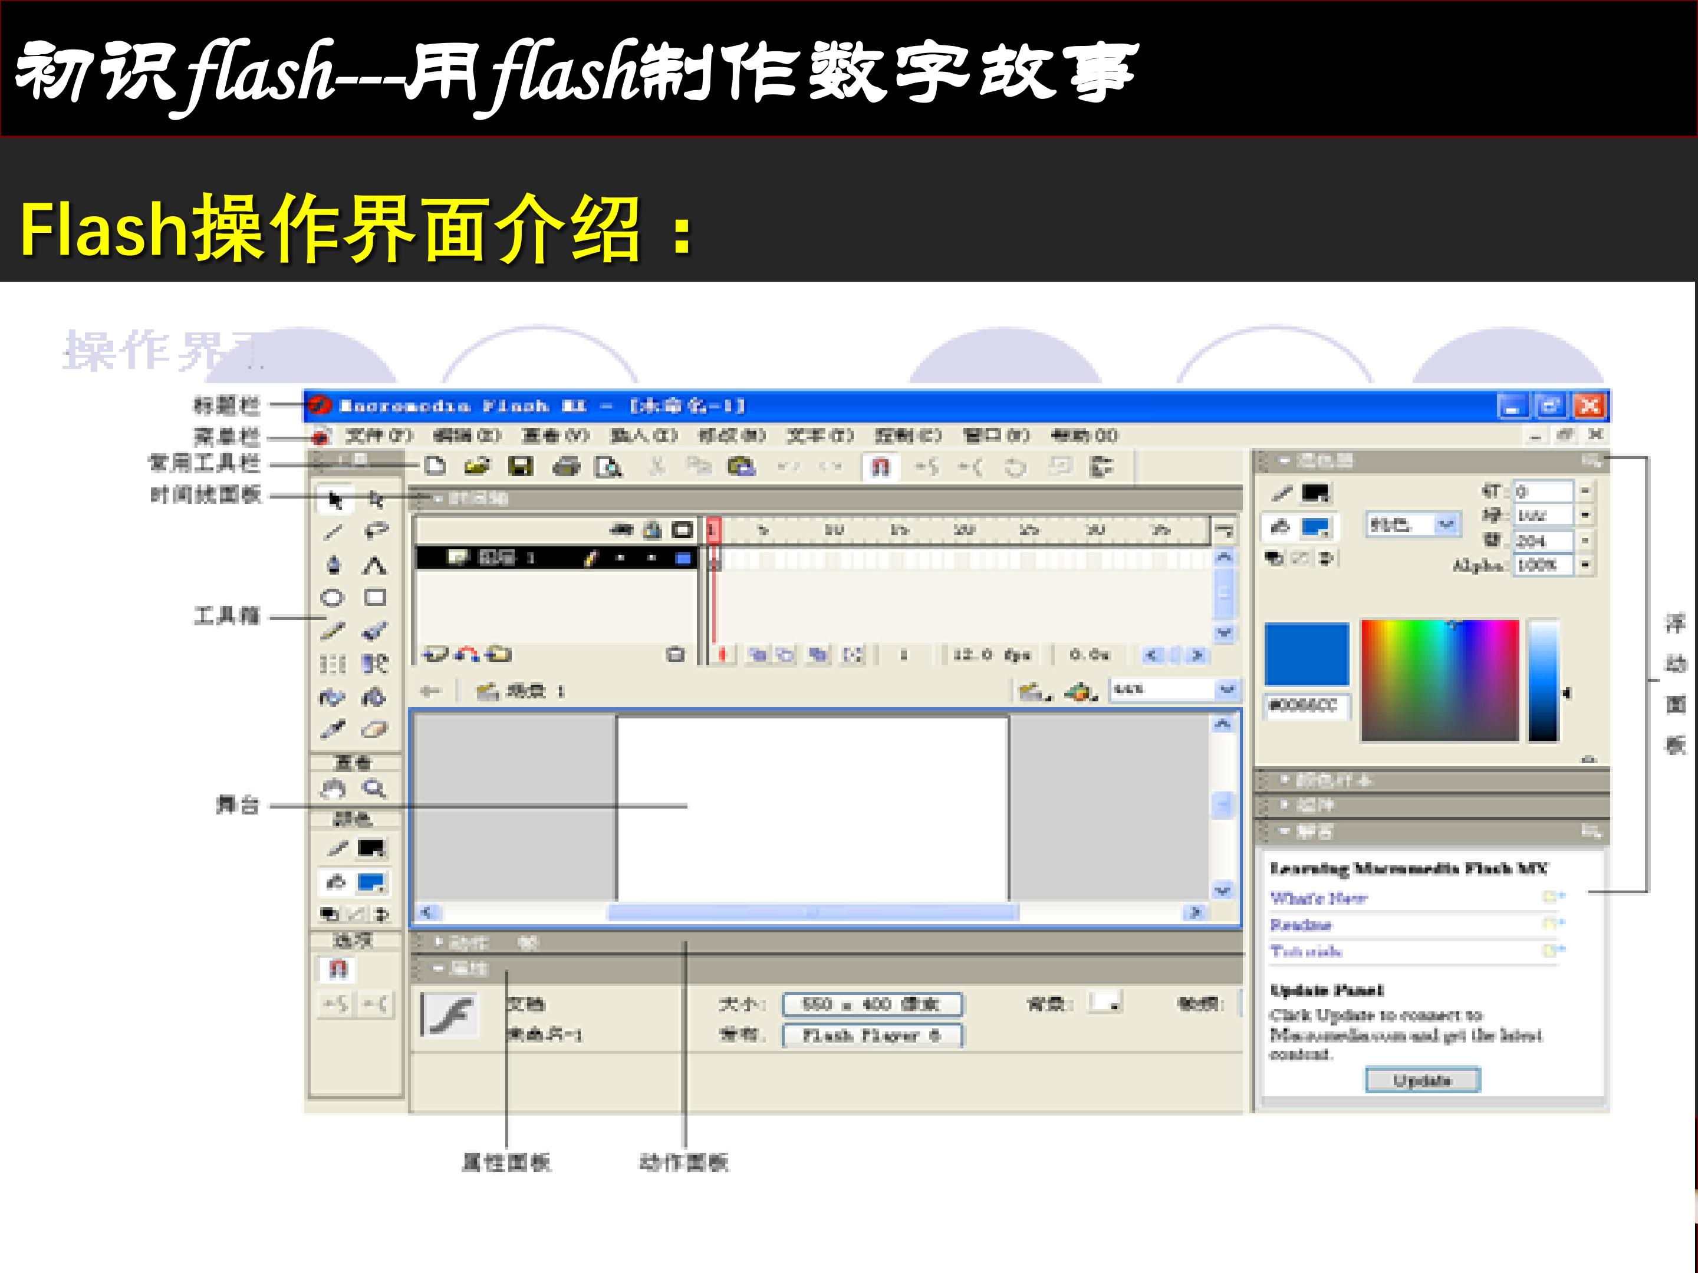
Task: Click the Print icon in toolbar
Action: [x=566, y=466]
